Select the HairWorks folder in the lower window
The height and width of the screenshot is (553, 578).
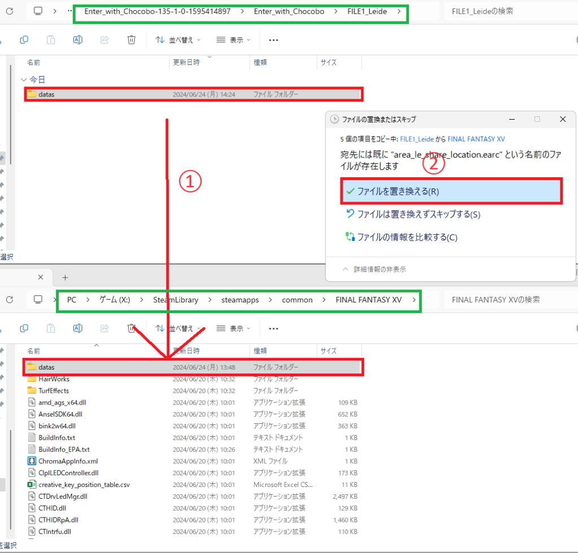point(54,379)
